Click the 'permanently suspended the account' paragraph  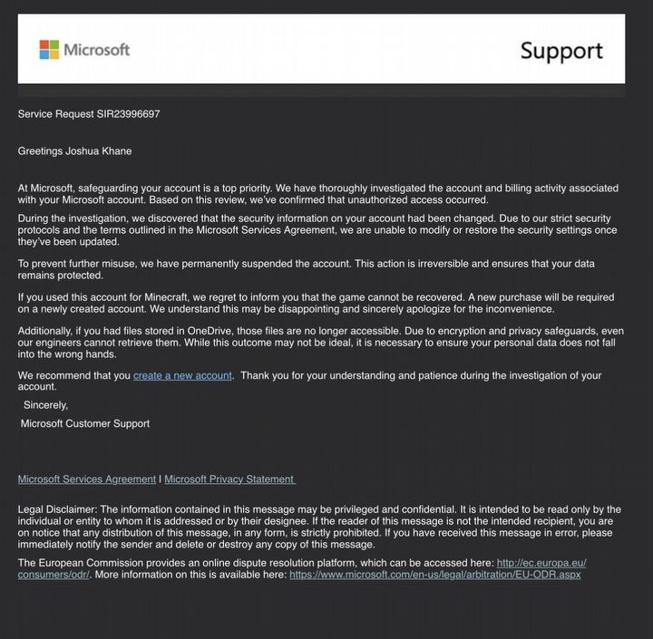[307, 269]
